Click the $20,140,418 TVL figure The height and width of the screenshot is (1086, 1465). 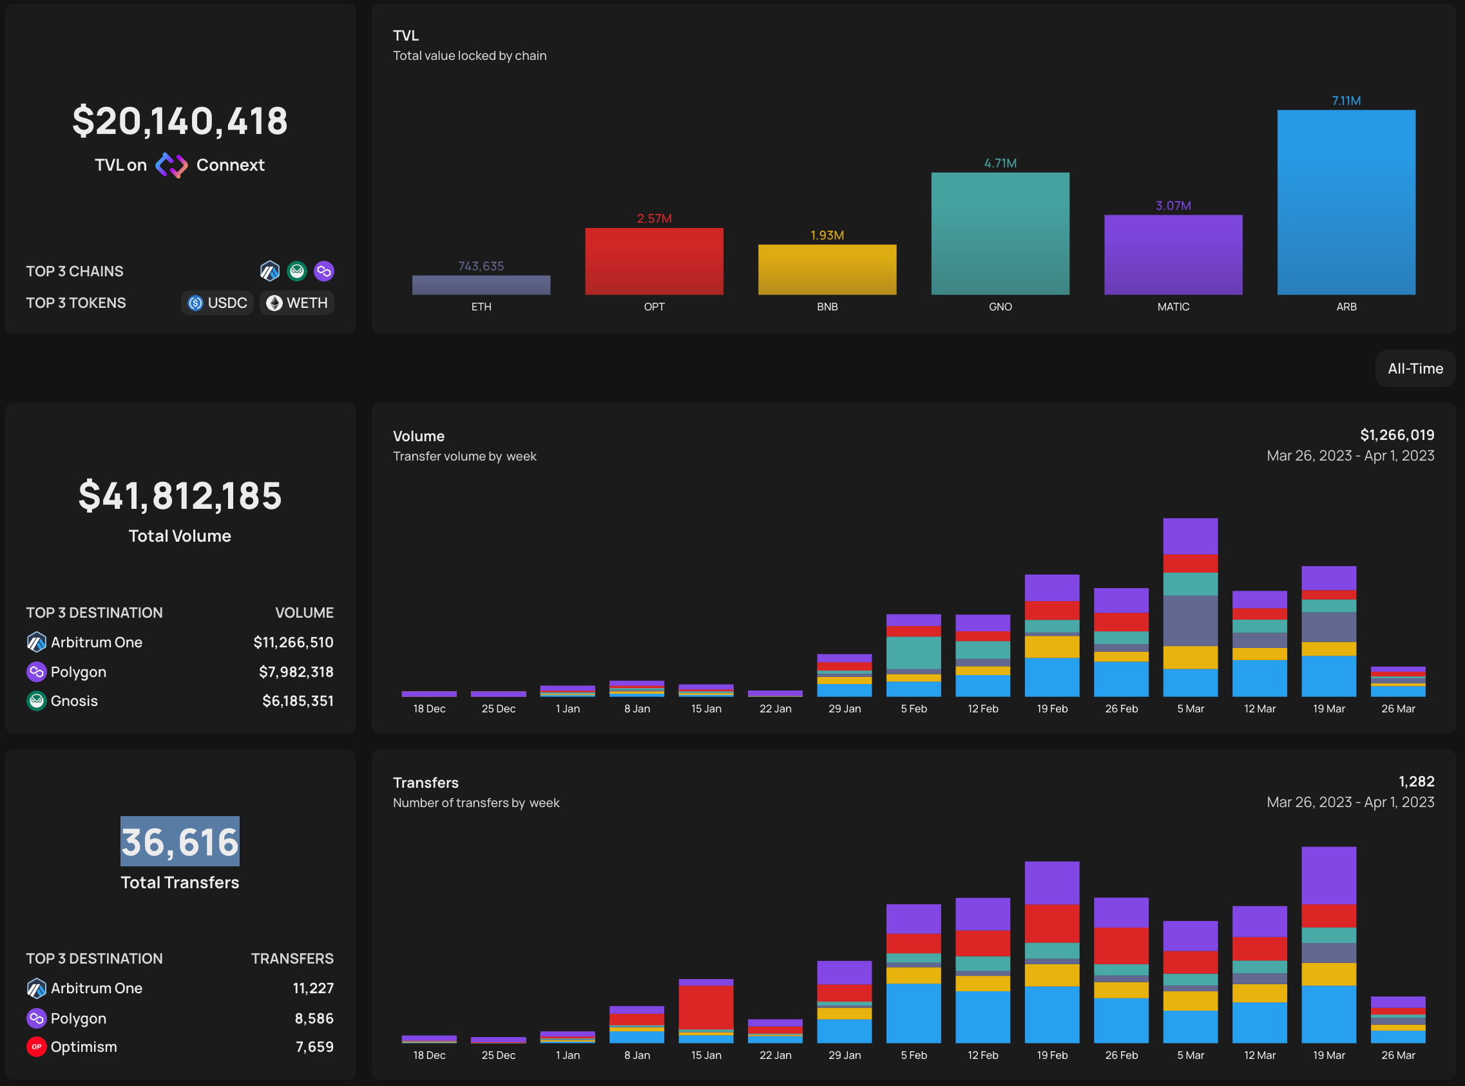pos(180,121)
